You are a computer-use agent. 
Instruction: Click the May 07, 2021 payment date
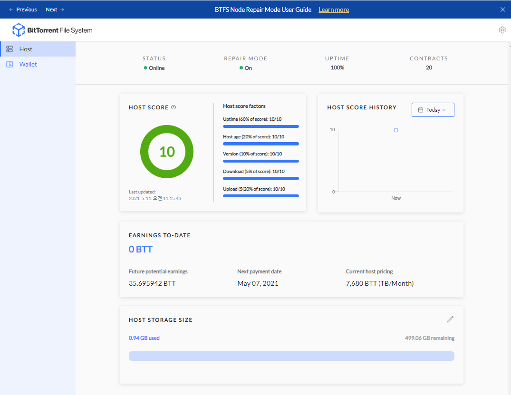(x=258, y=283)
